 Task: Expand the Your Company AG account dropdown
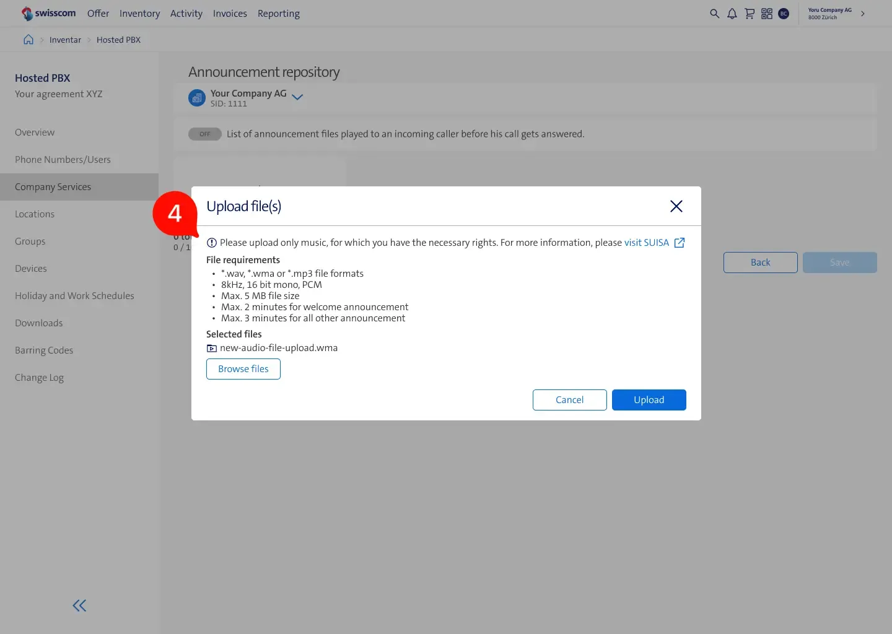(297, 97)
